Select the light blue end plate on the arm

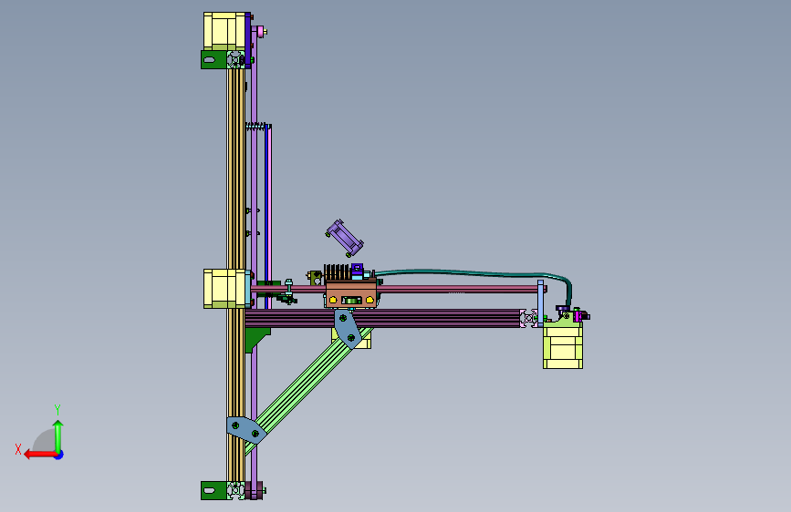540,304
